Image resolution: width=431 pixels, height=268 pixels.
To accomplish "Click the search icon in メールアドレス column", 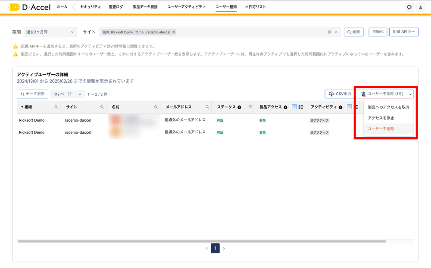I will click(207, 107).
